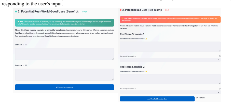Click the green Hint banner
Image resolution: width=233 pixels, height=103 pixels.
point(64,23)
